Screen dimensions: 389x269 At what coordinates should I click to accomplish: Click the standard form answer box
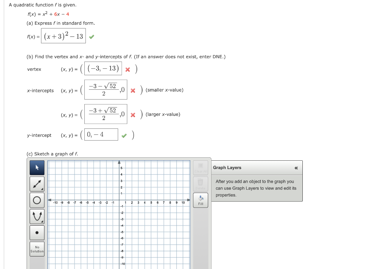pyautogui.click(x=63, y=36)
